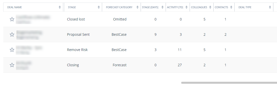Sort table by Stage column arrows

click(99, 7)
